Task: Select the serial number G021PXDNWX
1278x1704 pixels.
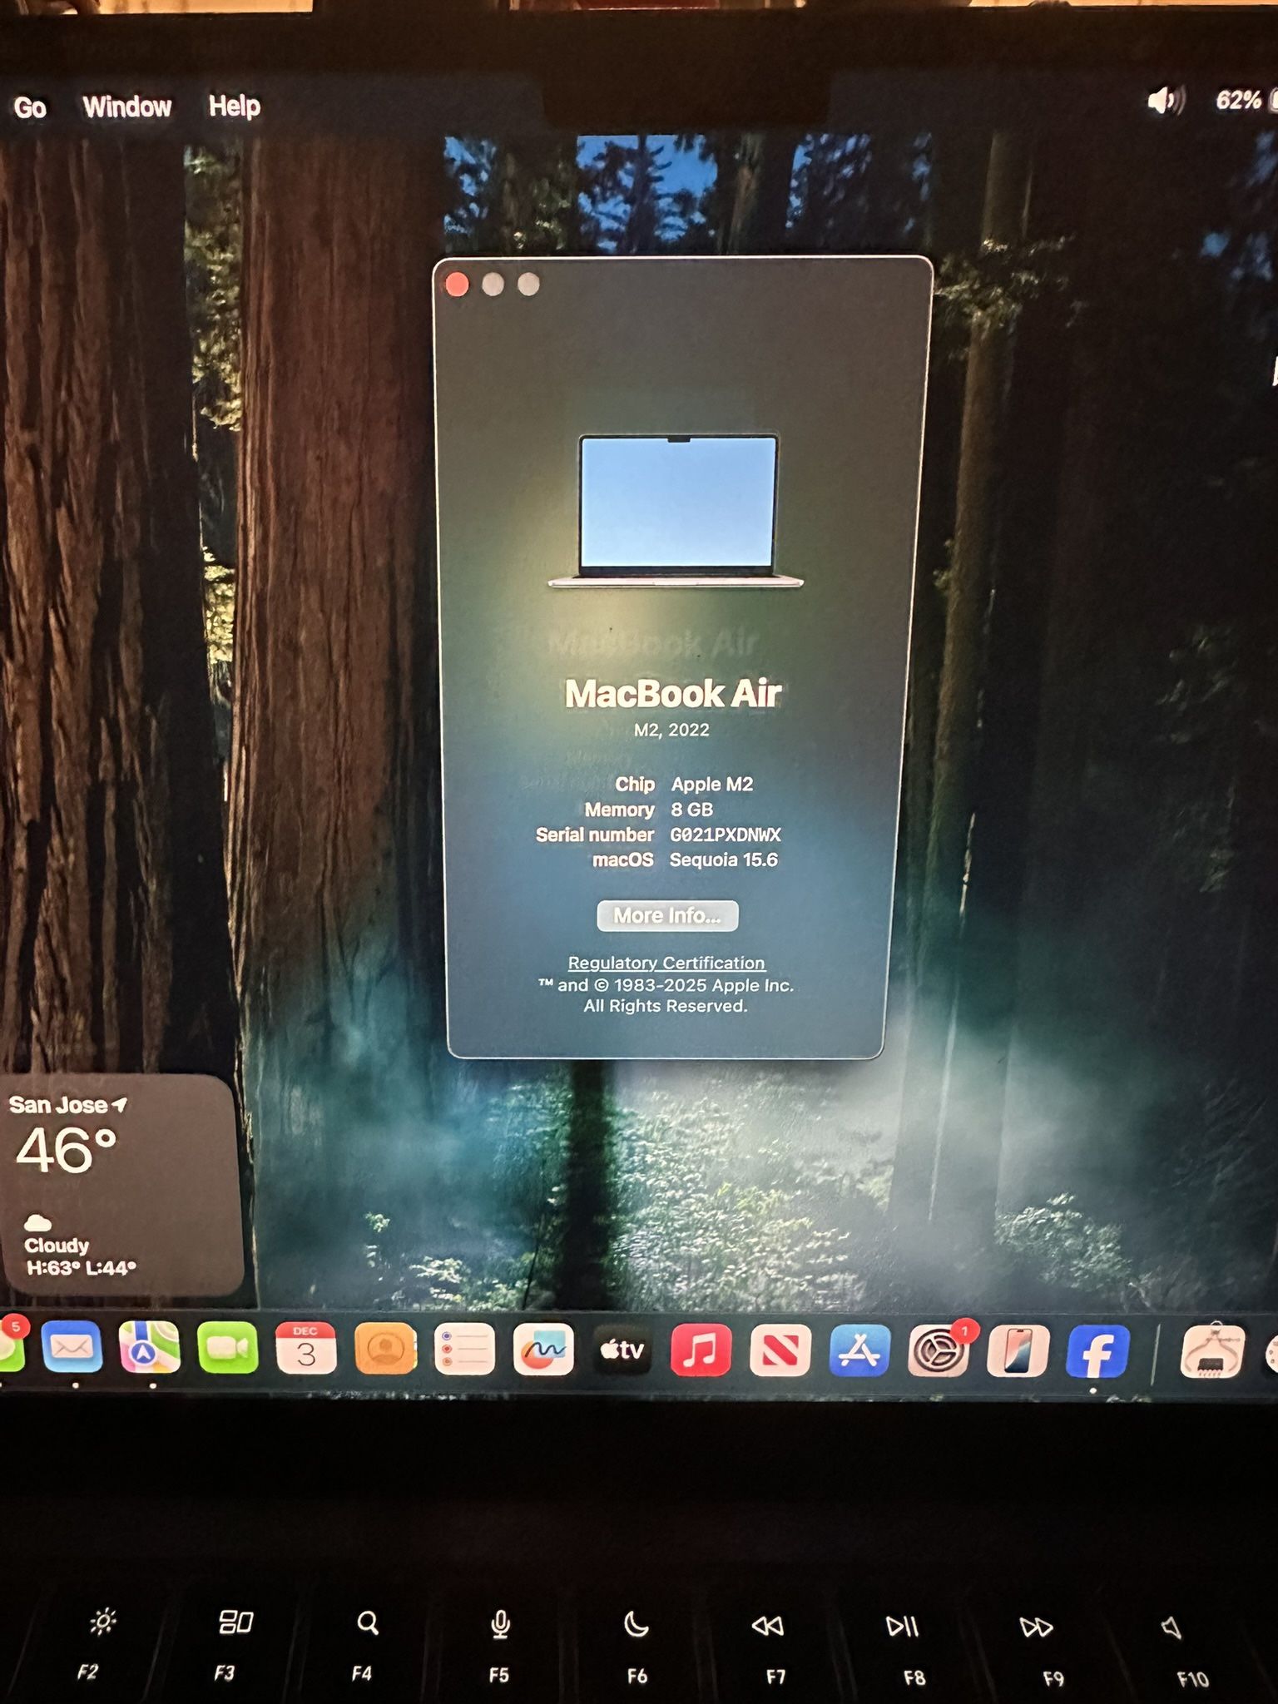Action: pos(726,835)
